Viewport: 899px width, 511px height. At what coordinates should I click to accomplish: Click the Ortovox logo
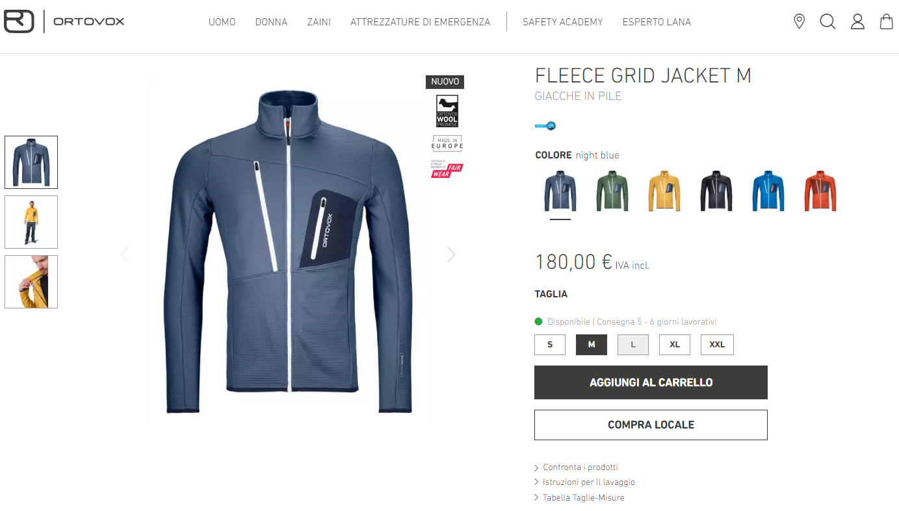pyautogui.click(x=64, y=21)
